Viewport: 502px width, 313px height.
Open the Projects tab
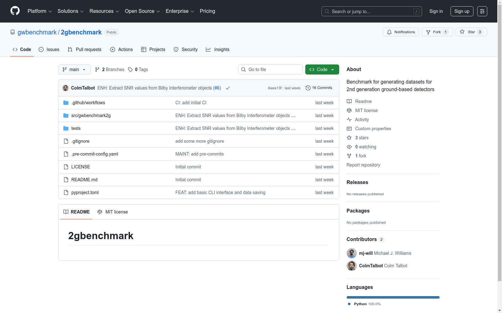coord(153,49)
